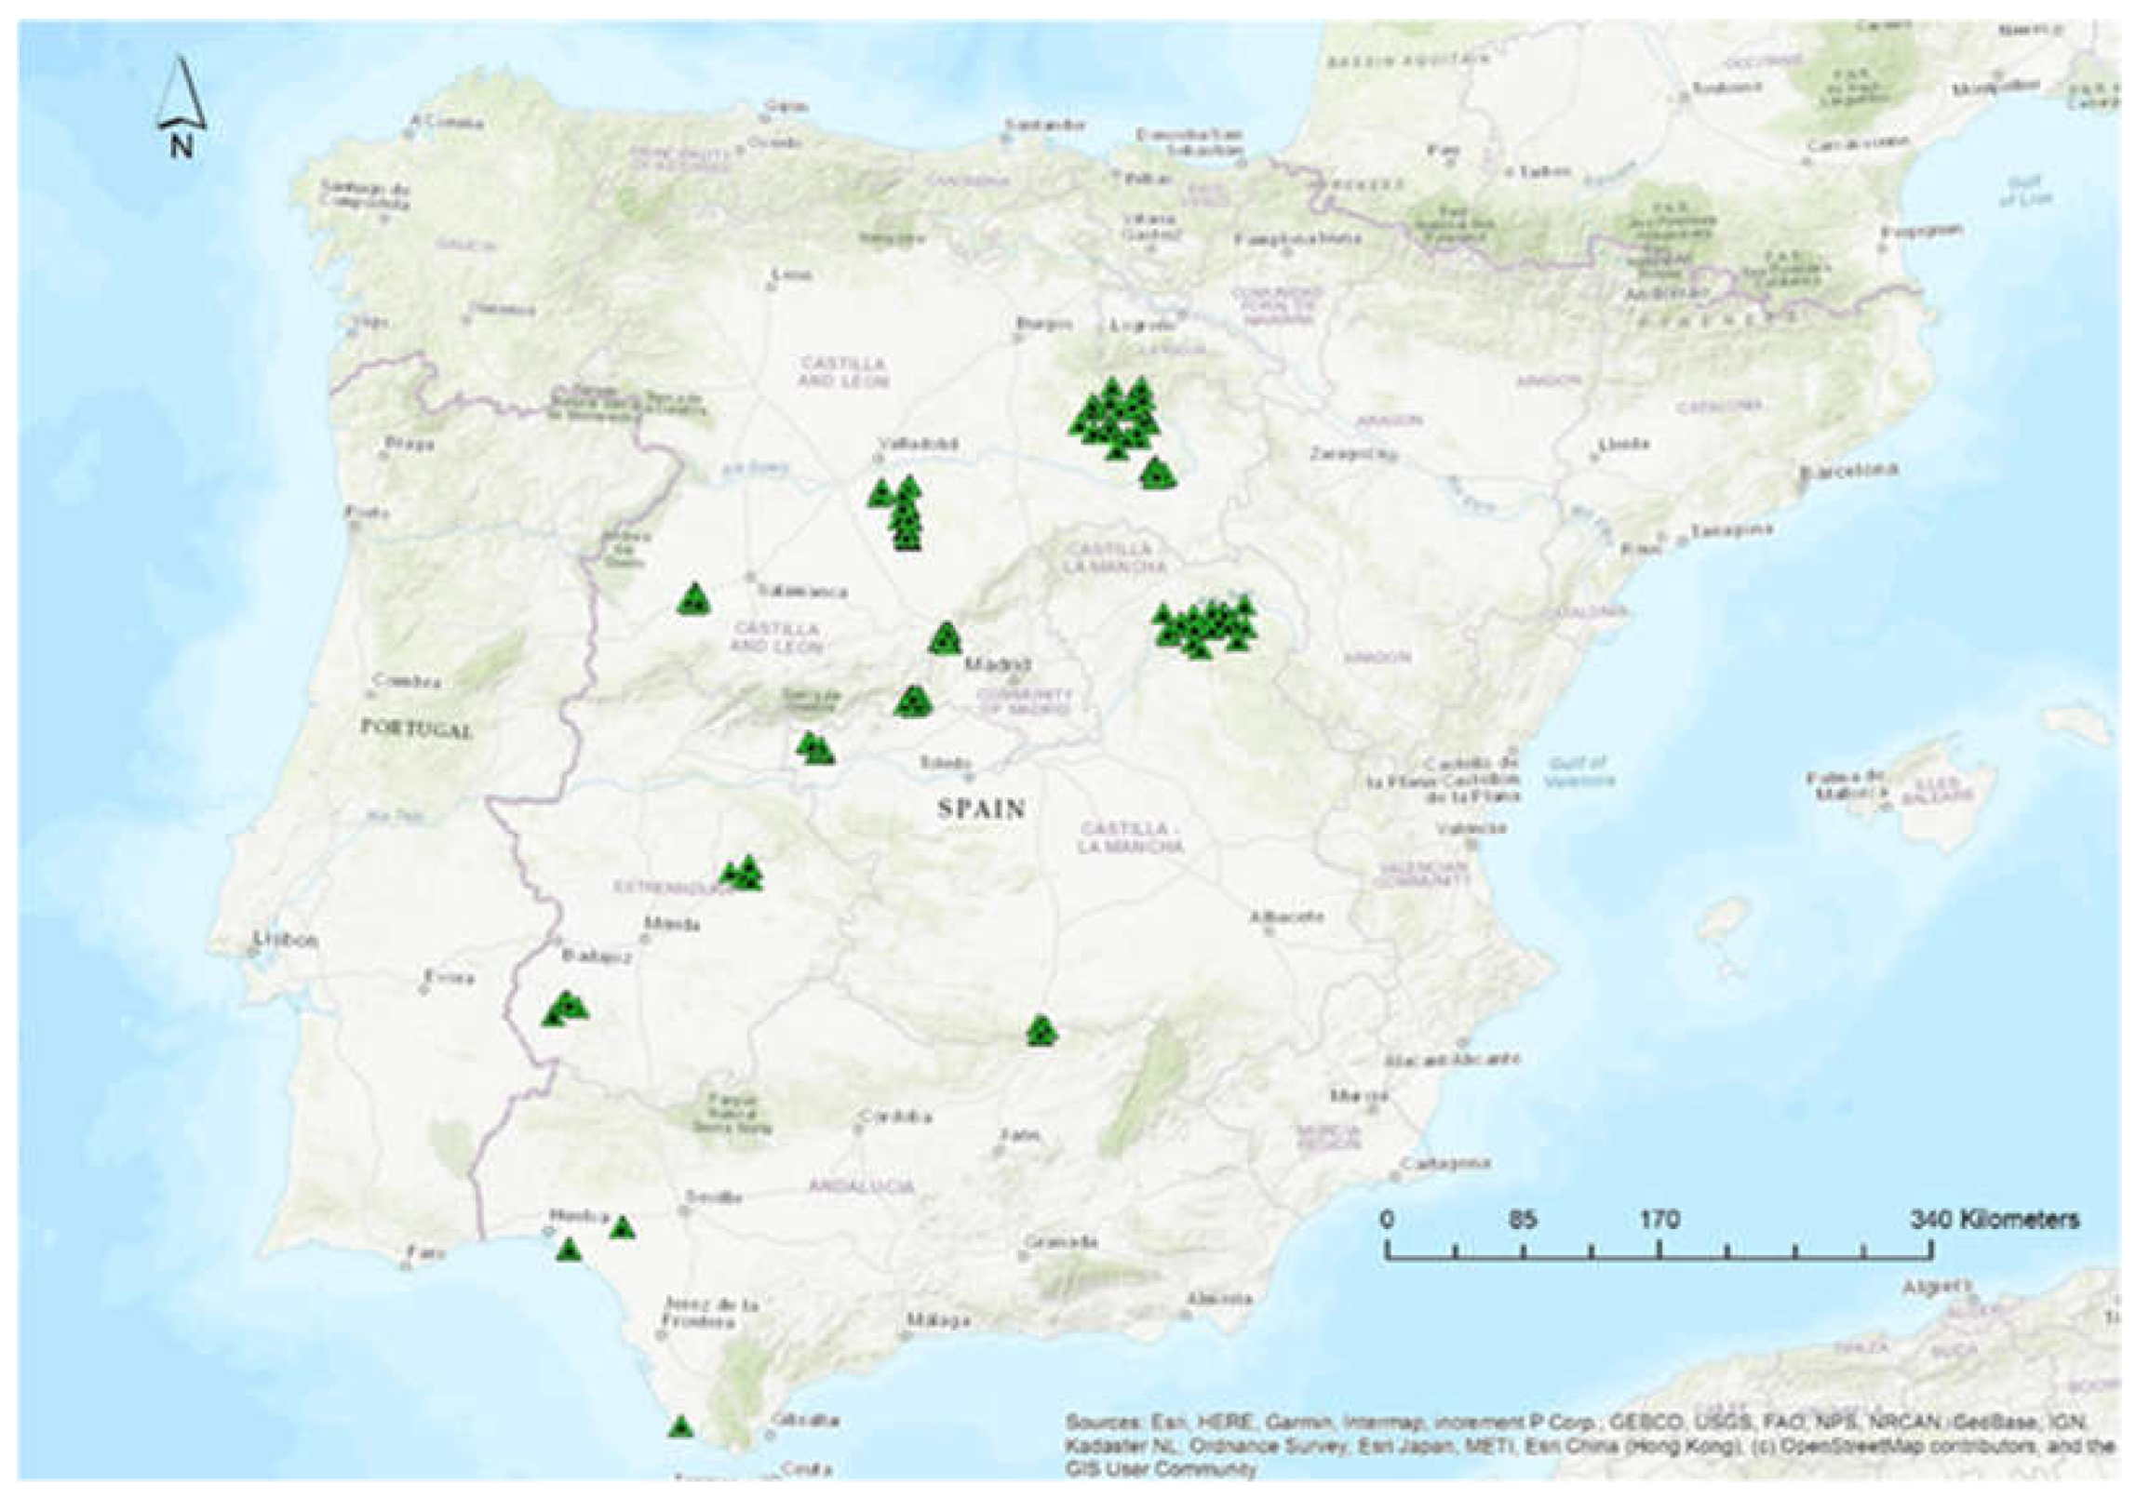The image size is (2136, 1498).
Task: Click the green marker west of Salamanca
Action: pyautogui.click(x=693, y=599)
